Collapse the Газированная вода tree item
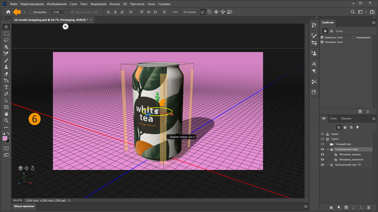The image size is (378, 212). 328,150
